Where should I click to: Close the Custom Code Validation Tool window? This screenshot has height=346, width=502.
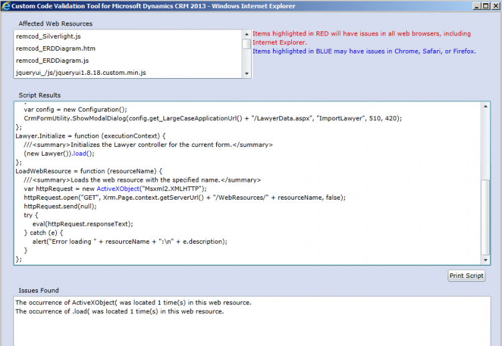point(495,6)
